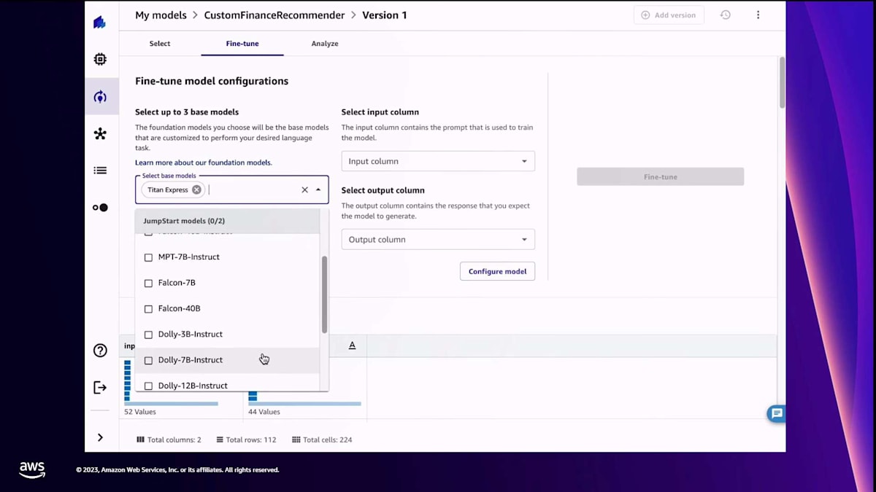Viewport: 876px width, 492px height.
Task: Switch to the Select tab
Action: click(160, 44)
